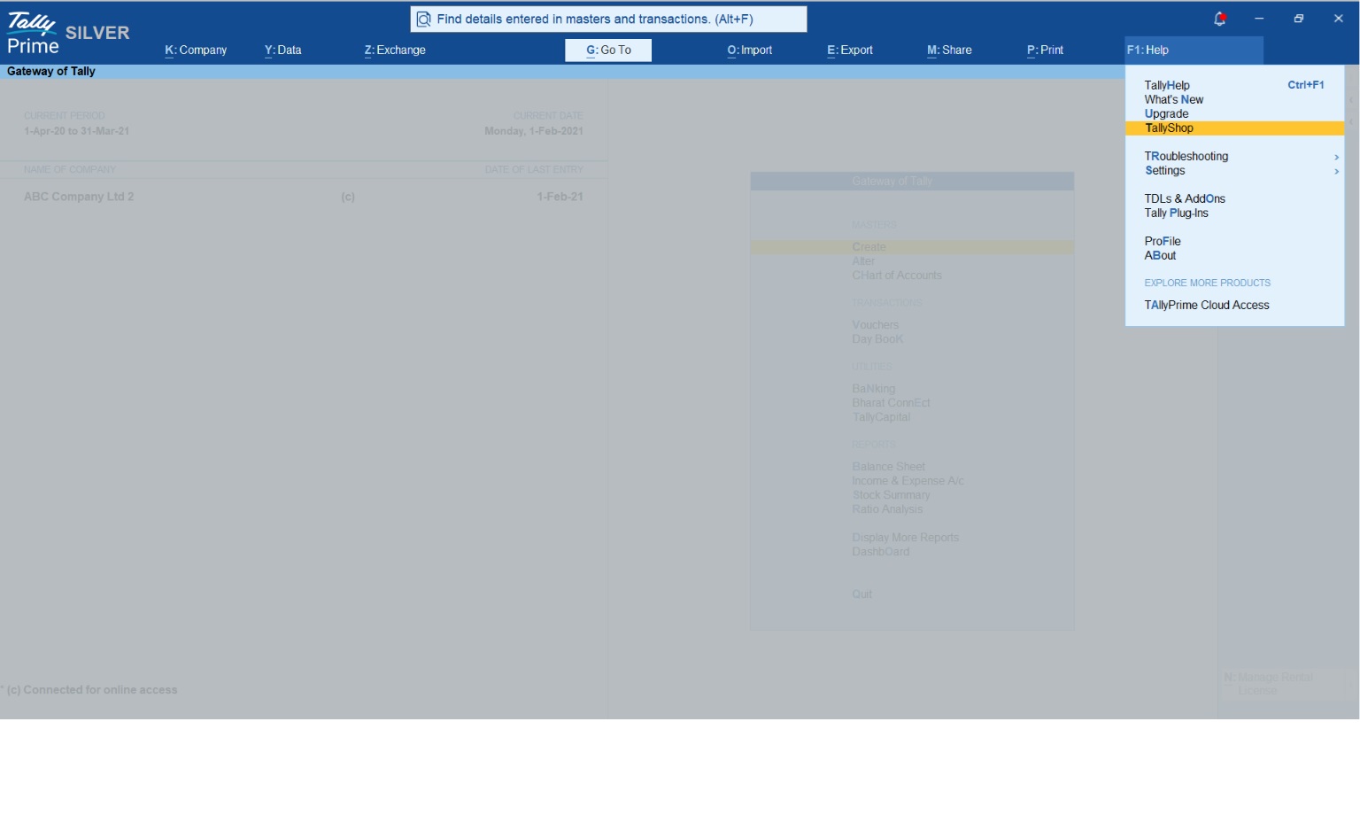Collapse the F1: Help menu

click(x=1194, y=50)
